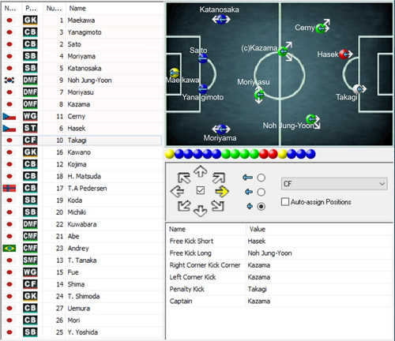The image size is (395, 341).
Task: Select the up-left diagonal arrow icon
Action: coord(184,178)
